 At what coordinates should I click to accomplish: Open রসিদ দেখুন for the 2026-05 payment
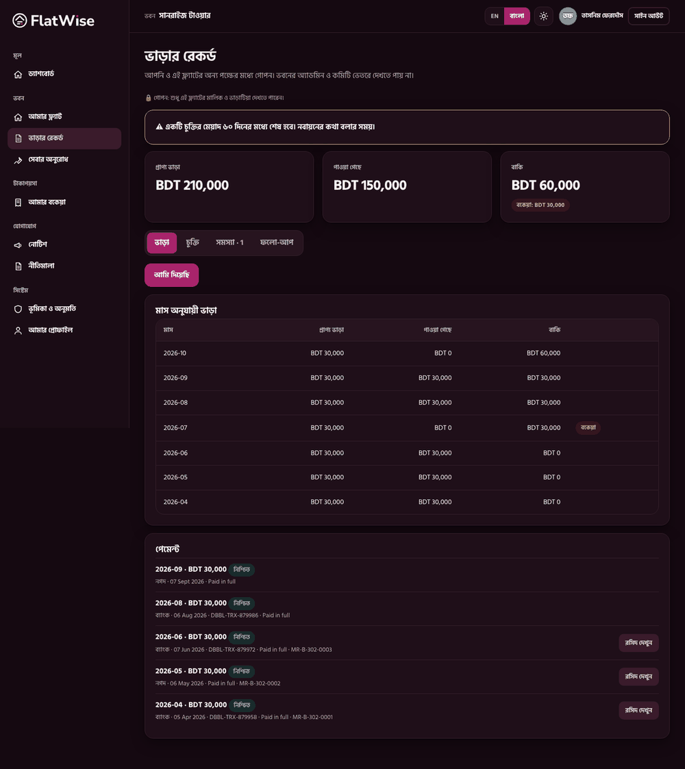(638, 677)
